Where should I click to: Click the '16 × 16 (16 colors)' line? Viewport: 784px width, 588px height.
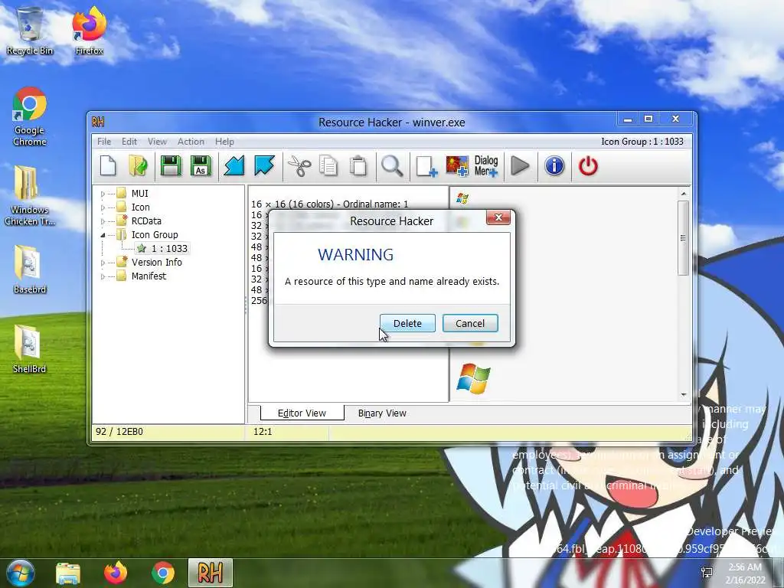coord(329,204)
